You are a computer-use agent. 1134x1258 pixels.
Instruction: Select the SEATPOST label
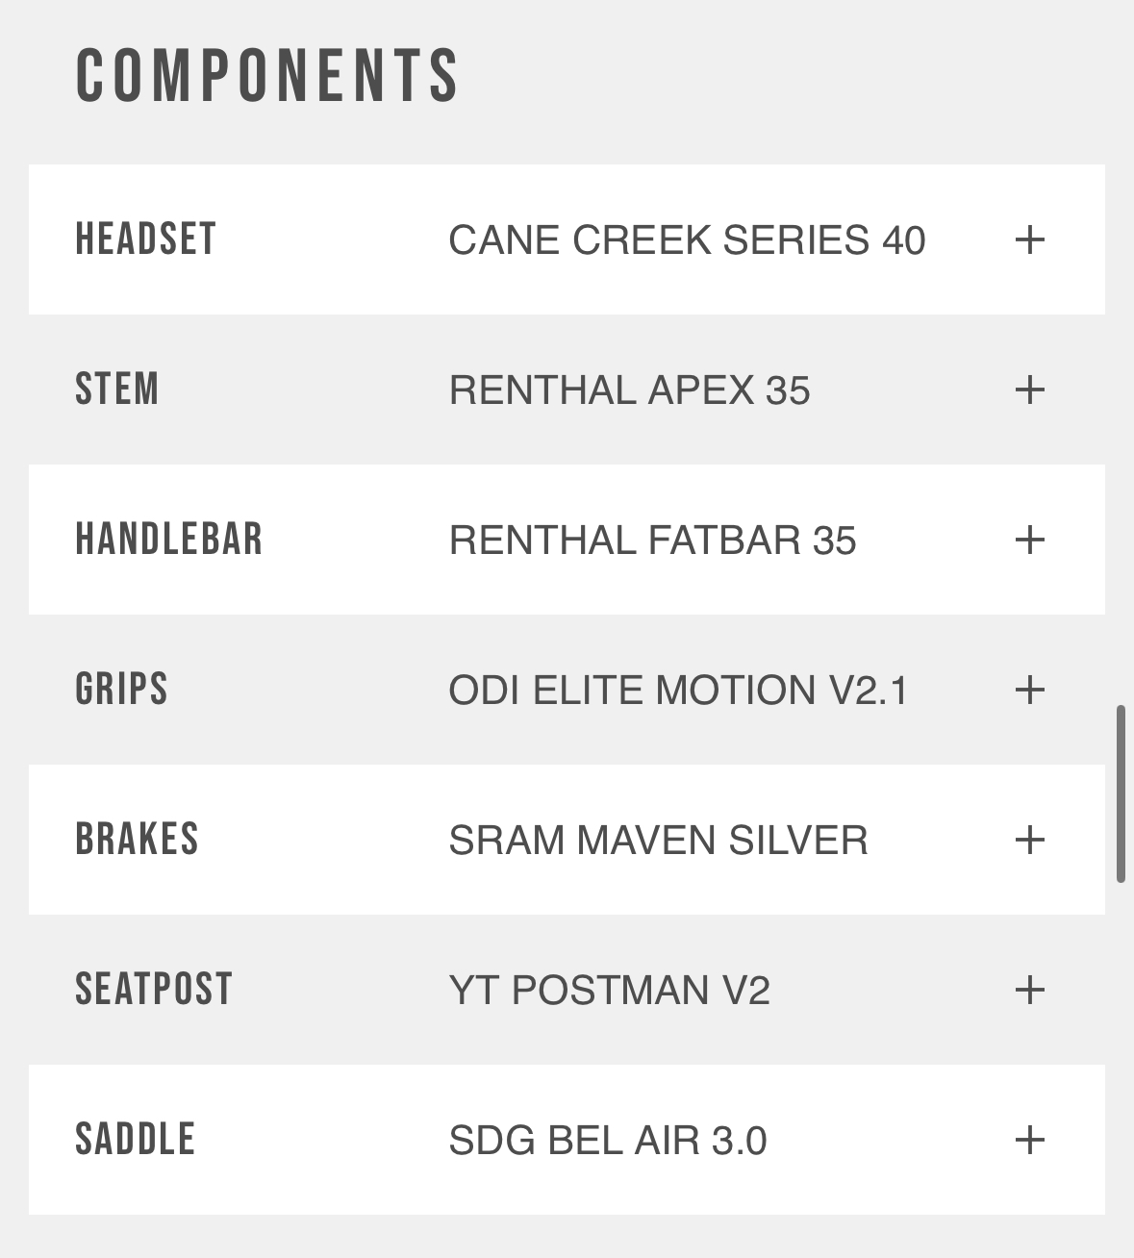pos(154,990)
